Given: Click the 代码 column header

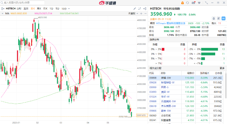Looking at the screenshot, I should coord(151,73).
